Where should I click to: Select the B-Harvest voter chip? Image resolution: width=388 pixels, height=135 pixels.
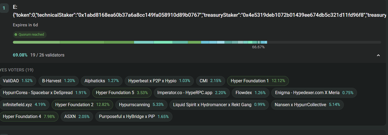[x=58, y=81]
